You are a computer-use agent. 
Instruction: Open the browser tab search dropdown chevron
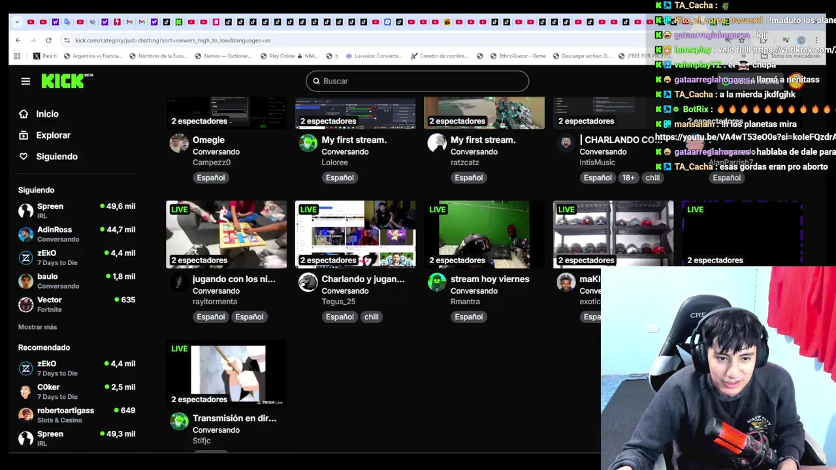coord(17,22)
